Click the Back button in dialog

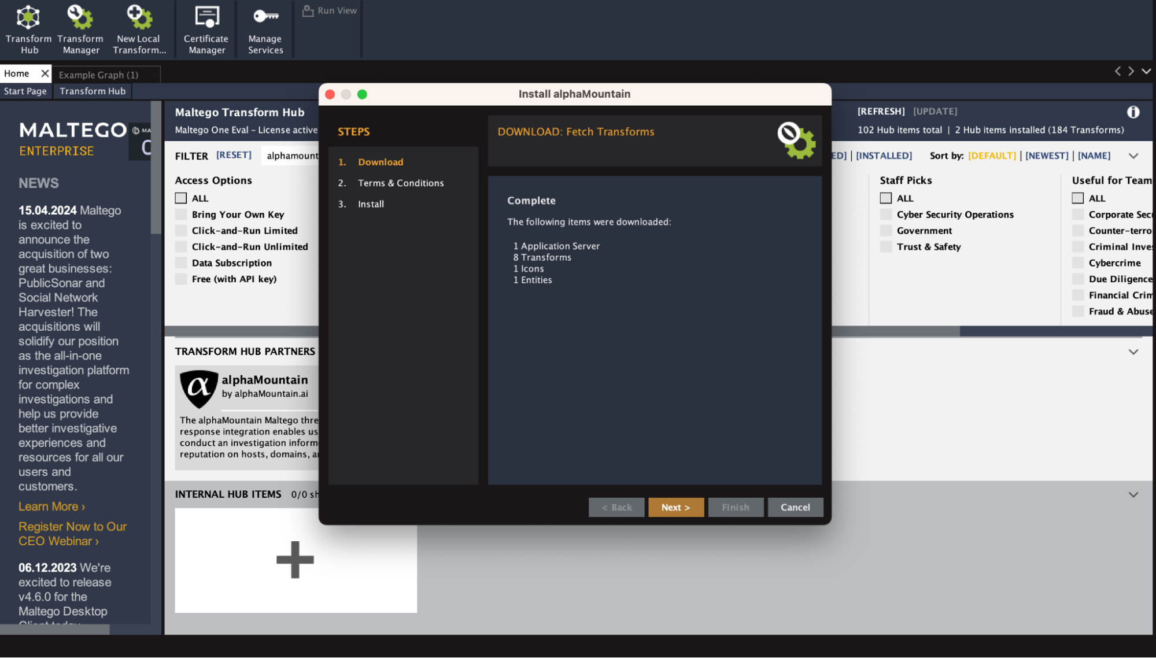click(x=616, y=508)
